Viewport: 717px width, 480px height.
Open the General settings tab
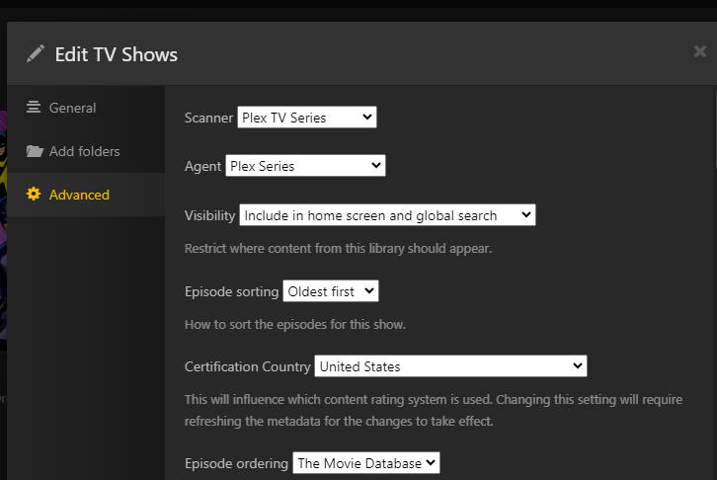coord(86,108)
